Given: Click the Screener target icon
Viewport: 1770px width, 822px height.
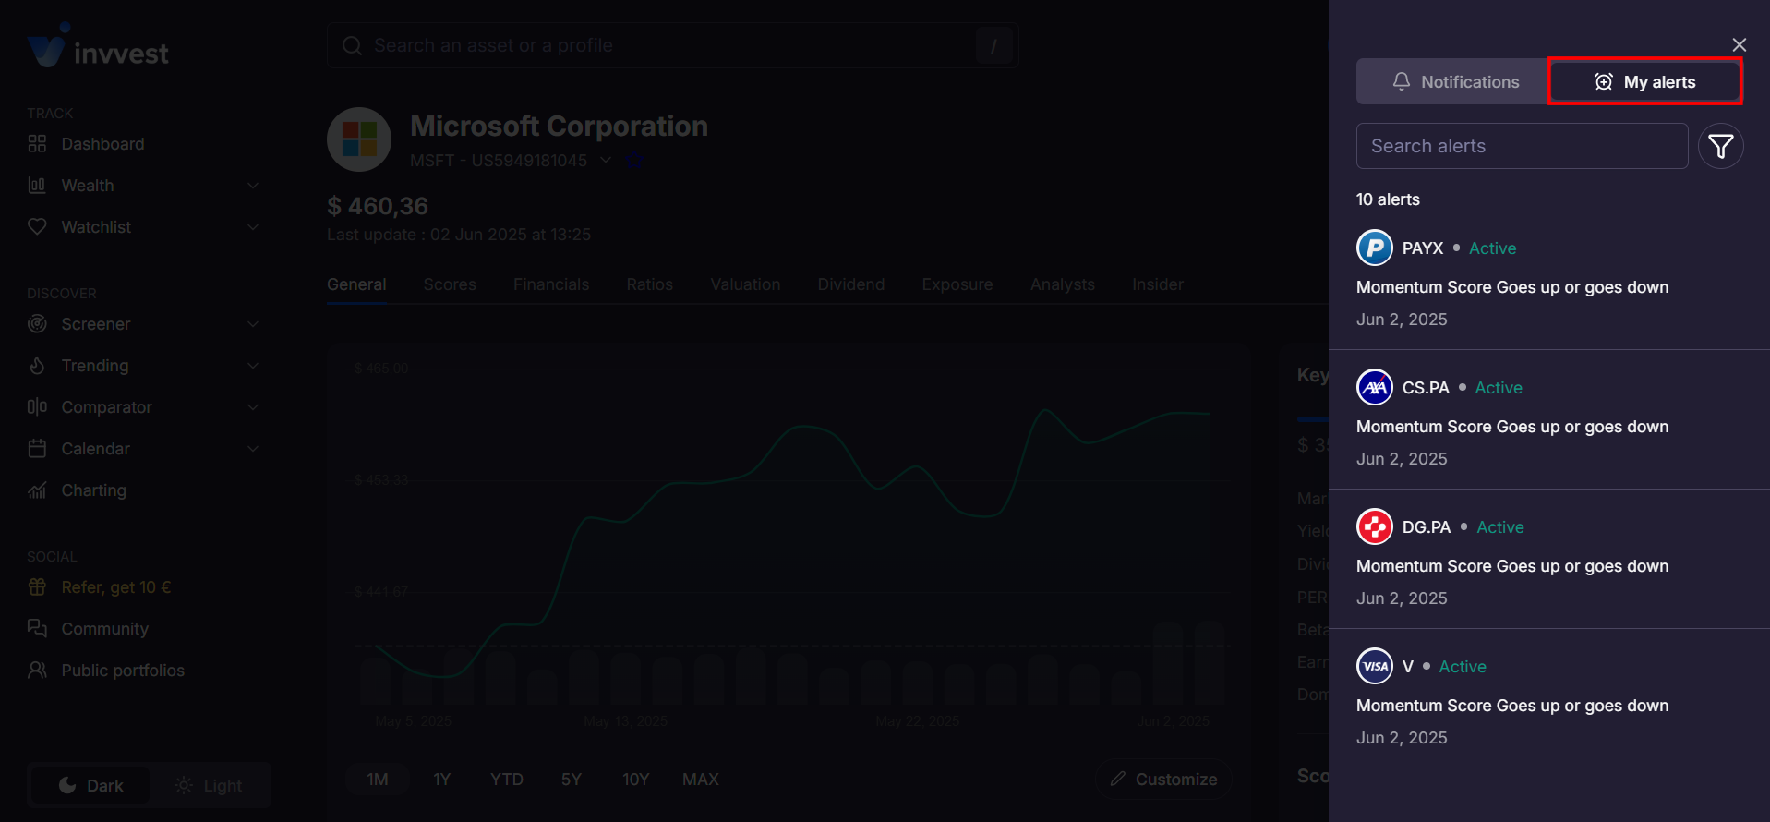Looking at the screenshot, I should coord(37,324).
